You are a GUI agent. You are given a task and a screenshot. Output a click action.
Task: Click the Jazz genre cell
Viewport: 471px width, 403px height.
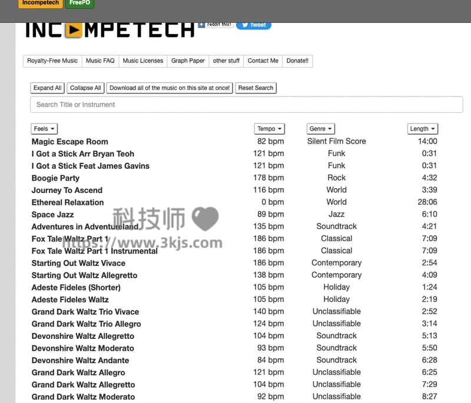point(336,214)
